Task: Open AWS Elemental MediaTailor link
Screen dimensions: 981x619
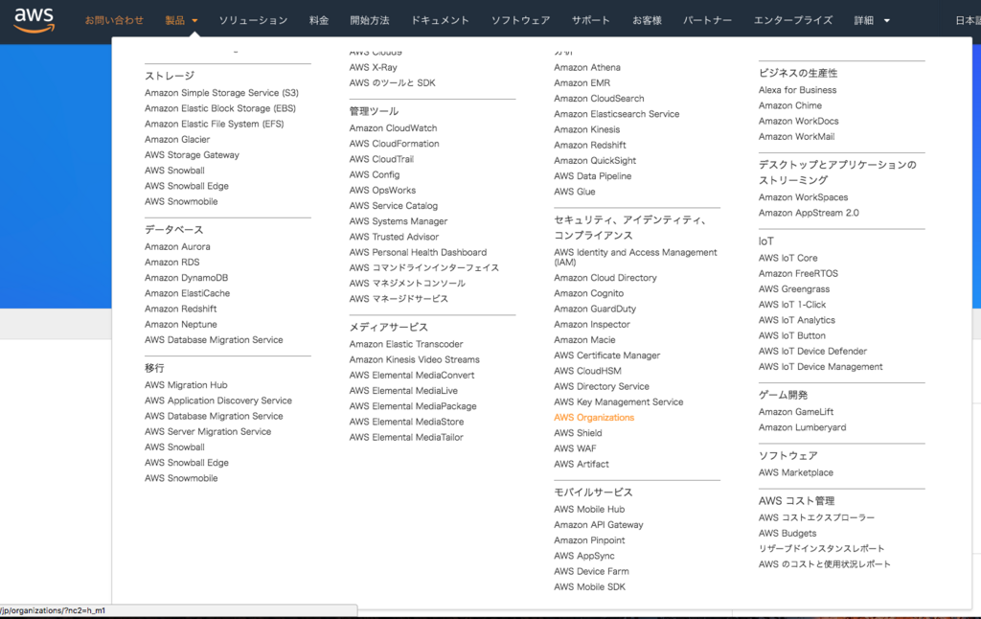Action: 406,438
